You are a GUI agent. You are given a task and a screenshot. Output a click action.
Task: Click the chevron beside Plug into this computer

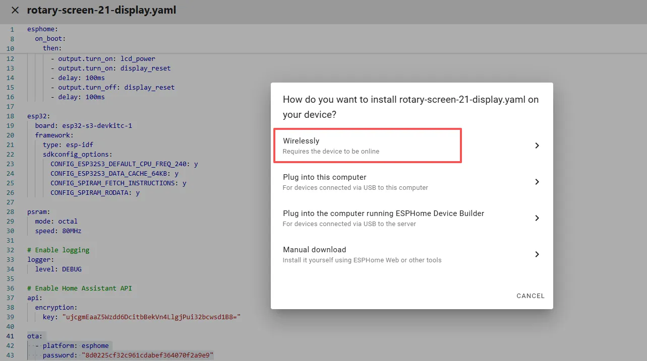[537, 182]
